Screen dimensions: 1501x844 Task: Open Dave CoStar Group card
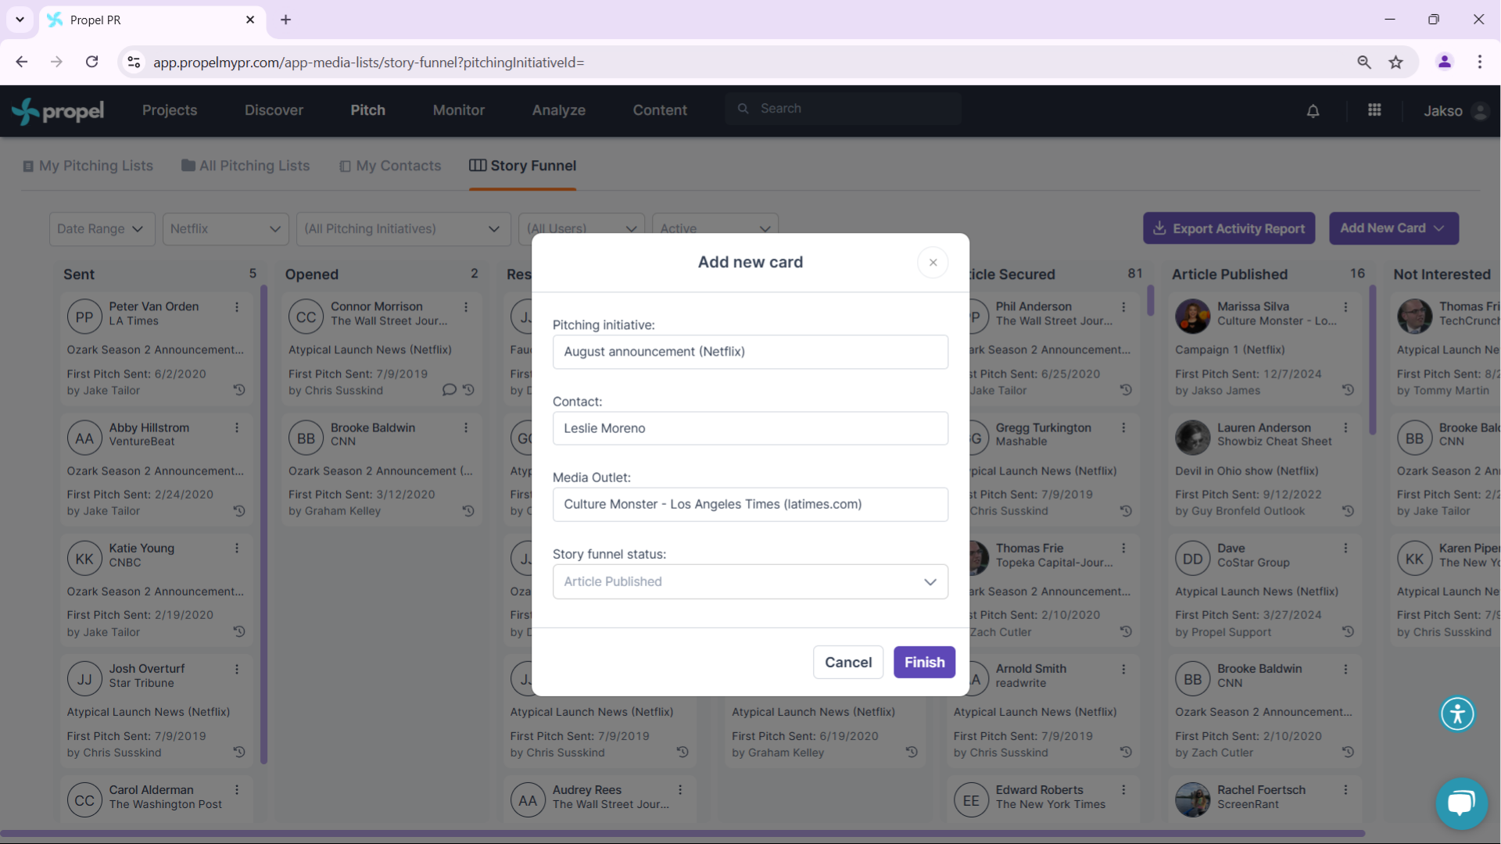point(1266,590)
